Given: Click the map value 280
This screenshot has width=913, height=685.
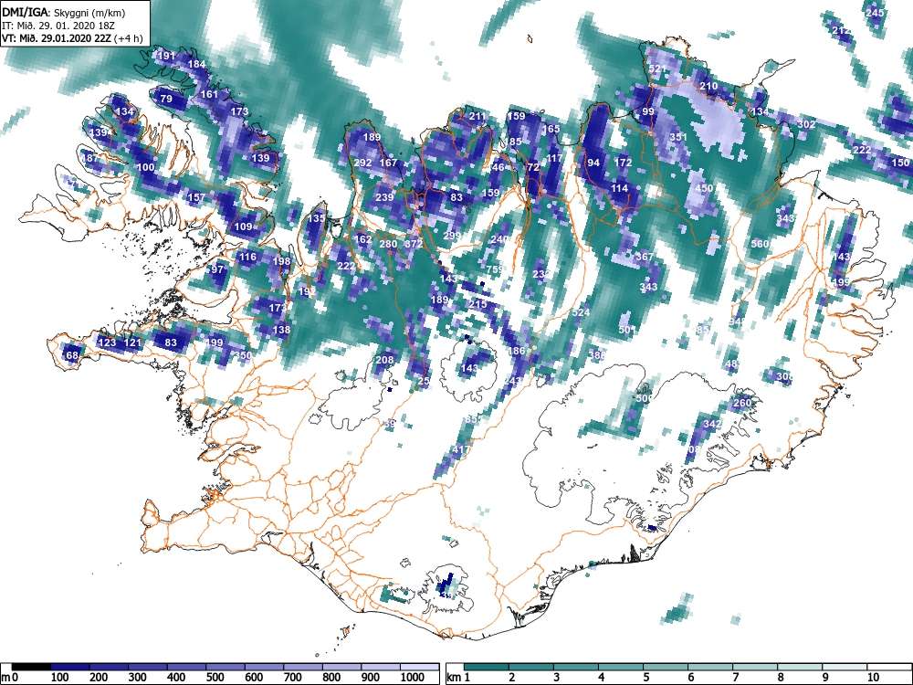Looking at the screenshot, I should pyautogui.click(x=388, y=244).
